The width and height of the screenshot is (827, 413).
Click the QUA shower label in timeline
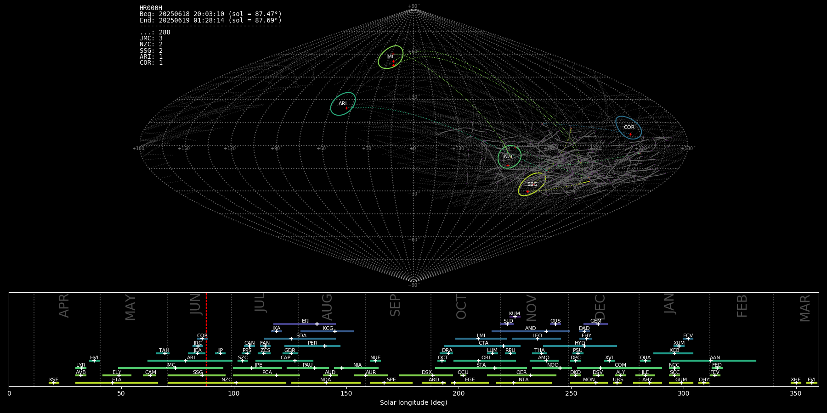[x=645, y=358]
